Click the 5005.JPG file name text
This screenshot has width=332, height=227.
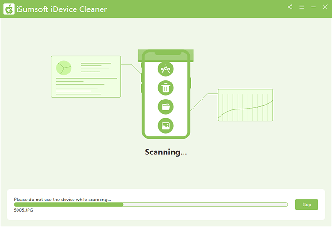(24, 210)
